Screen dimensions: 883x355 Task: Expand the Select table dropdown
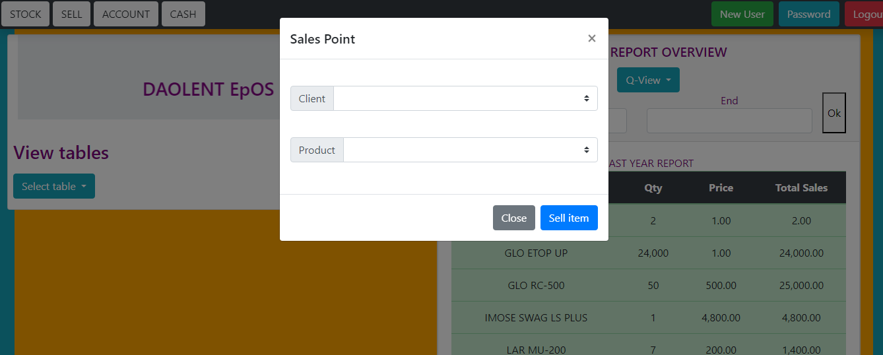click(54, 186)
